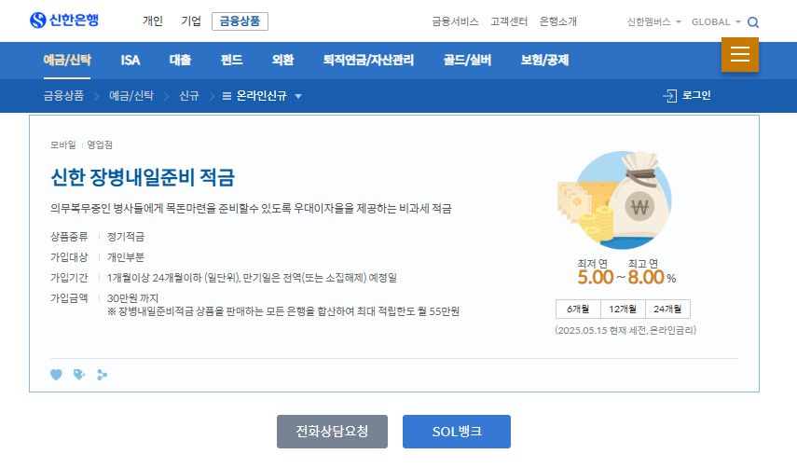This screenshot has width=797, height=468.
Task: Select the 개인 top menu
Action: click(x=153, y=21)
